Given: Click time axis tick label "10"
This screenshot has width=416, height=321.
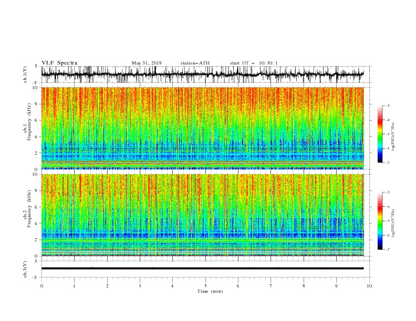Looking at the screenshot, I should click(x=369, y=286).
